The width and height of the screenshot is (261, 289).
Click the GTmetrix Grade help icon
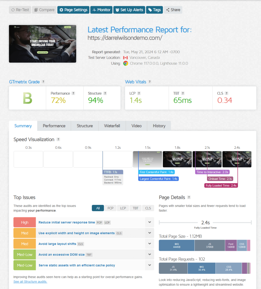pyautogui.click(x=43, y=82)
